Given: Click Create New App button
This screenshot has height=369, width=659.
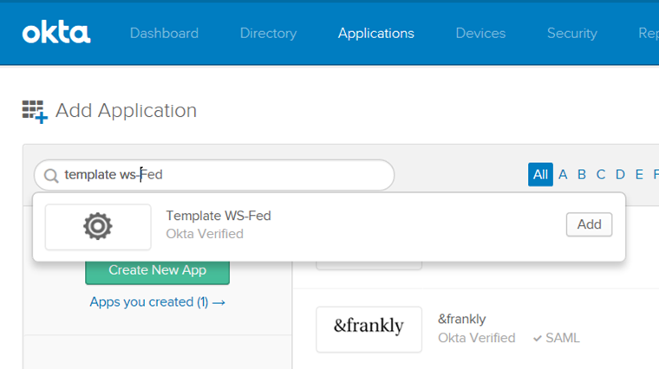Looking at the screenshot, I should tap(157, 271).
